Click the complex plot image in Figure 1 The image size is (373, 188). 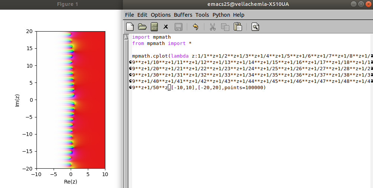[71, 100]
